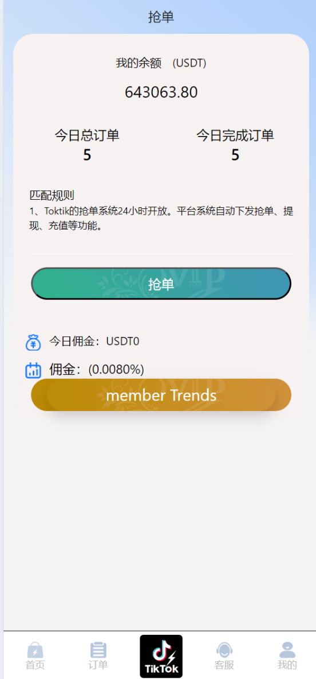Click the 我的余额 (USDT) label

[x=161, y=63]
